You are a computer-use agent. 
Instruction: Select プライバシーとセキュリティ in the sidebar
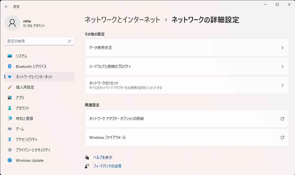pos(33,150)
